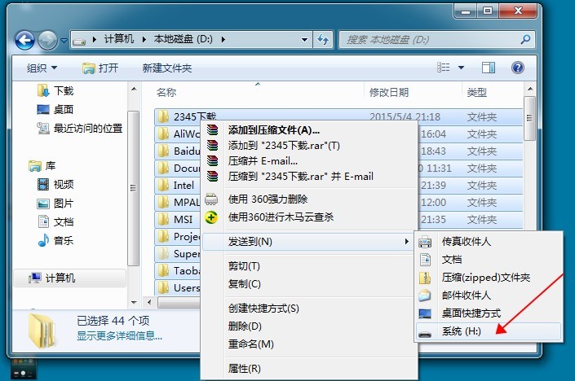Open the 组织 dropdown menu
Screen dimensions: 575x381
coord(42,68)
